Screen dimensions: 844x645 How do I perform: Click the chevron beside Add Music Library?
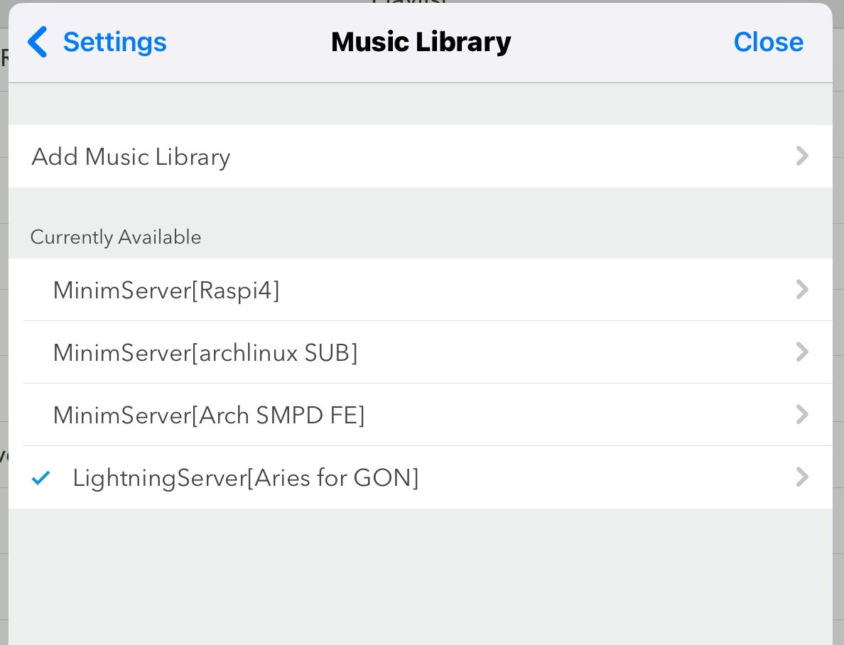tap(802, 156)
